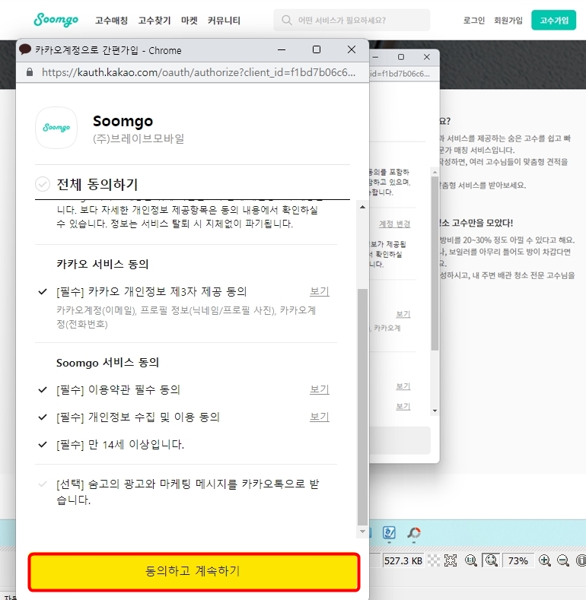Viewport: 586px width, 600px height.
Task: Click the 카카오 서비스 동의 section heading
Action: point(102,264)
